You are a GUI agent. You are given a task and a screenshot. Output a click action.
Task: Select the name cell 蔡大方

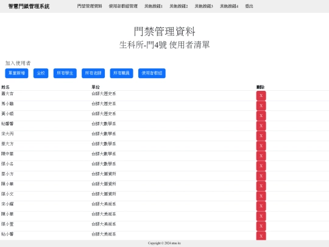(7, 144)
